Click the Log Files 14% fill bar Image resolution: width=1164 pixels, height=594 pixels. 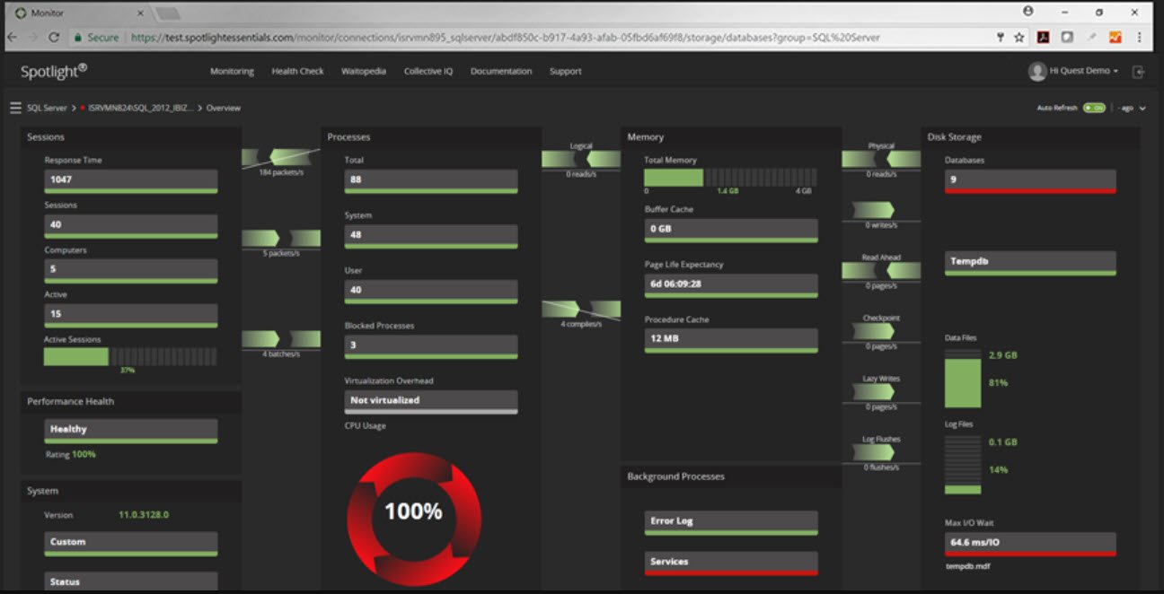pyautogui.click(x=963, y=465)
